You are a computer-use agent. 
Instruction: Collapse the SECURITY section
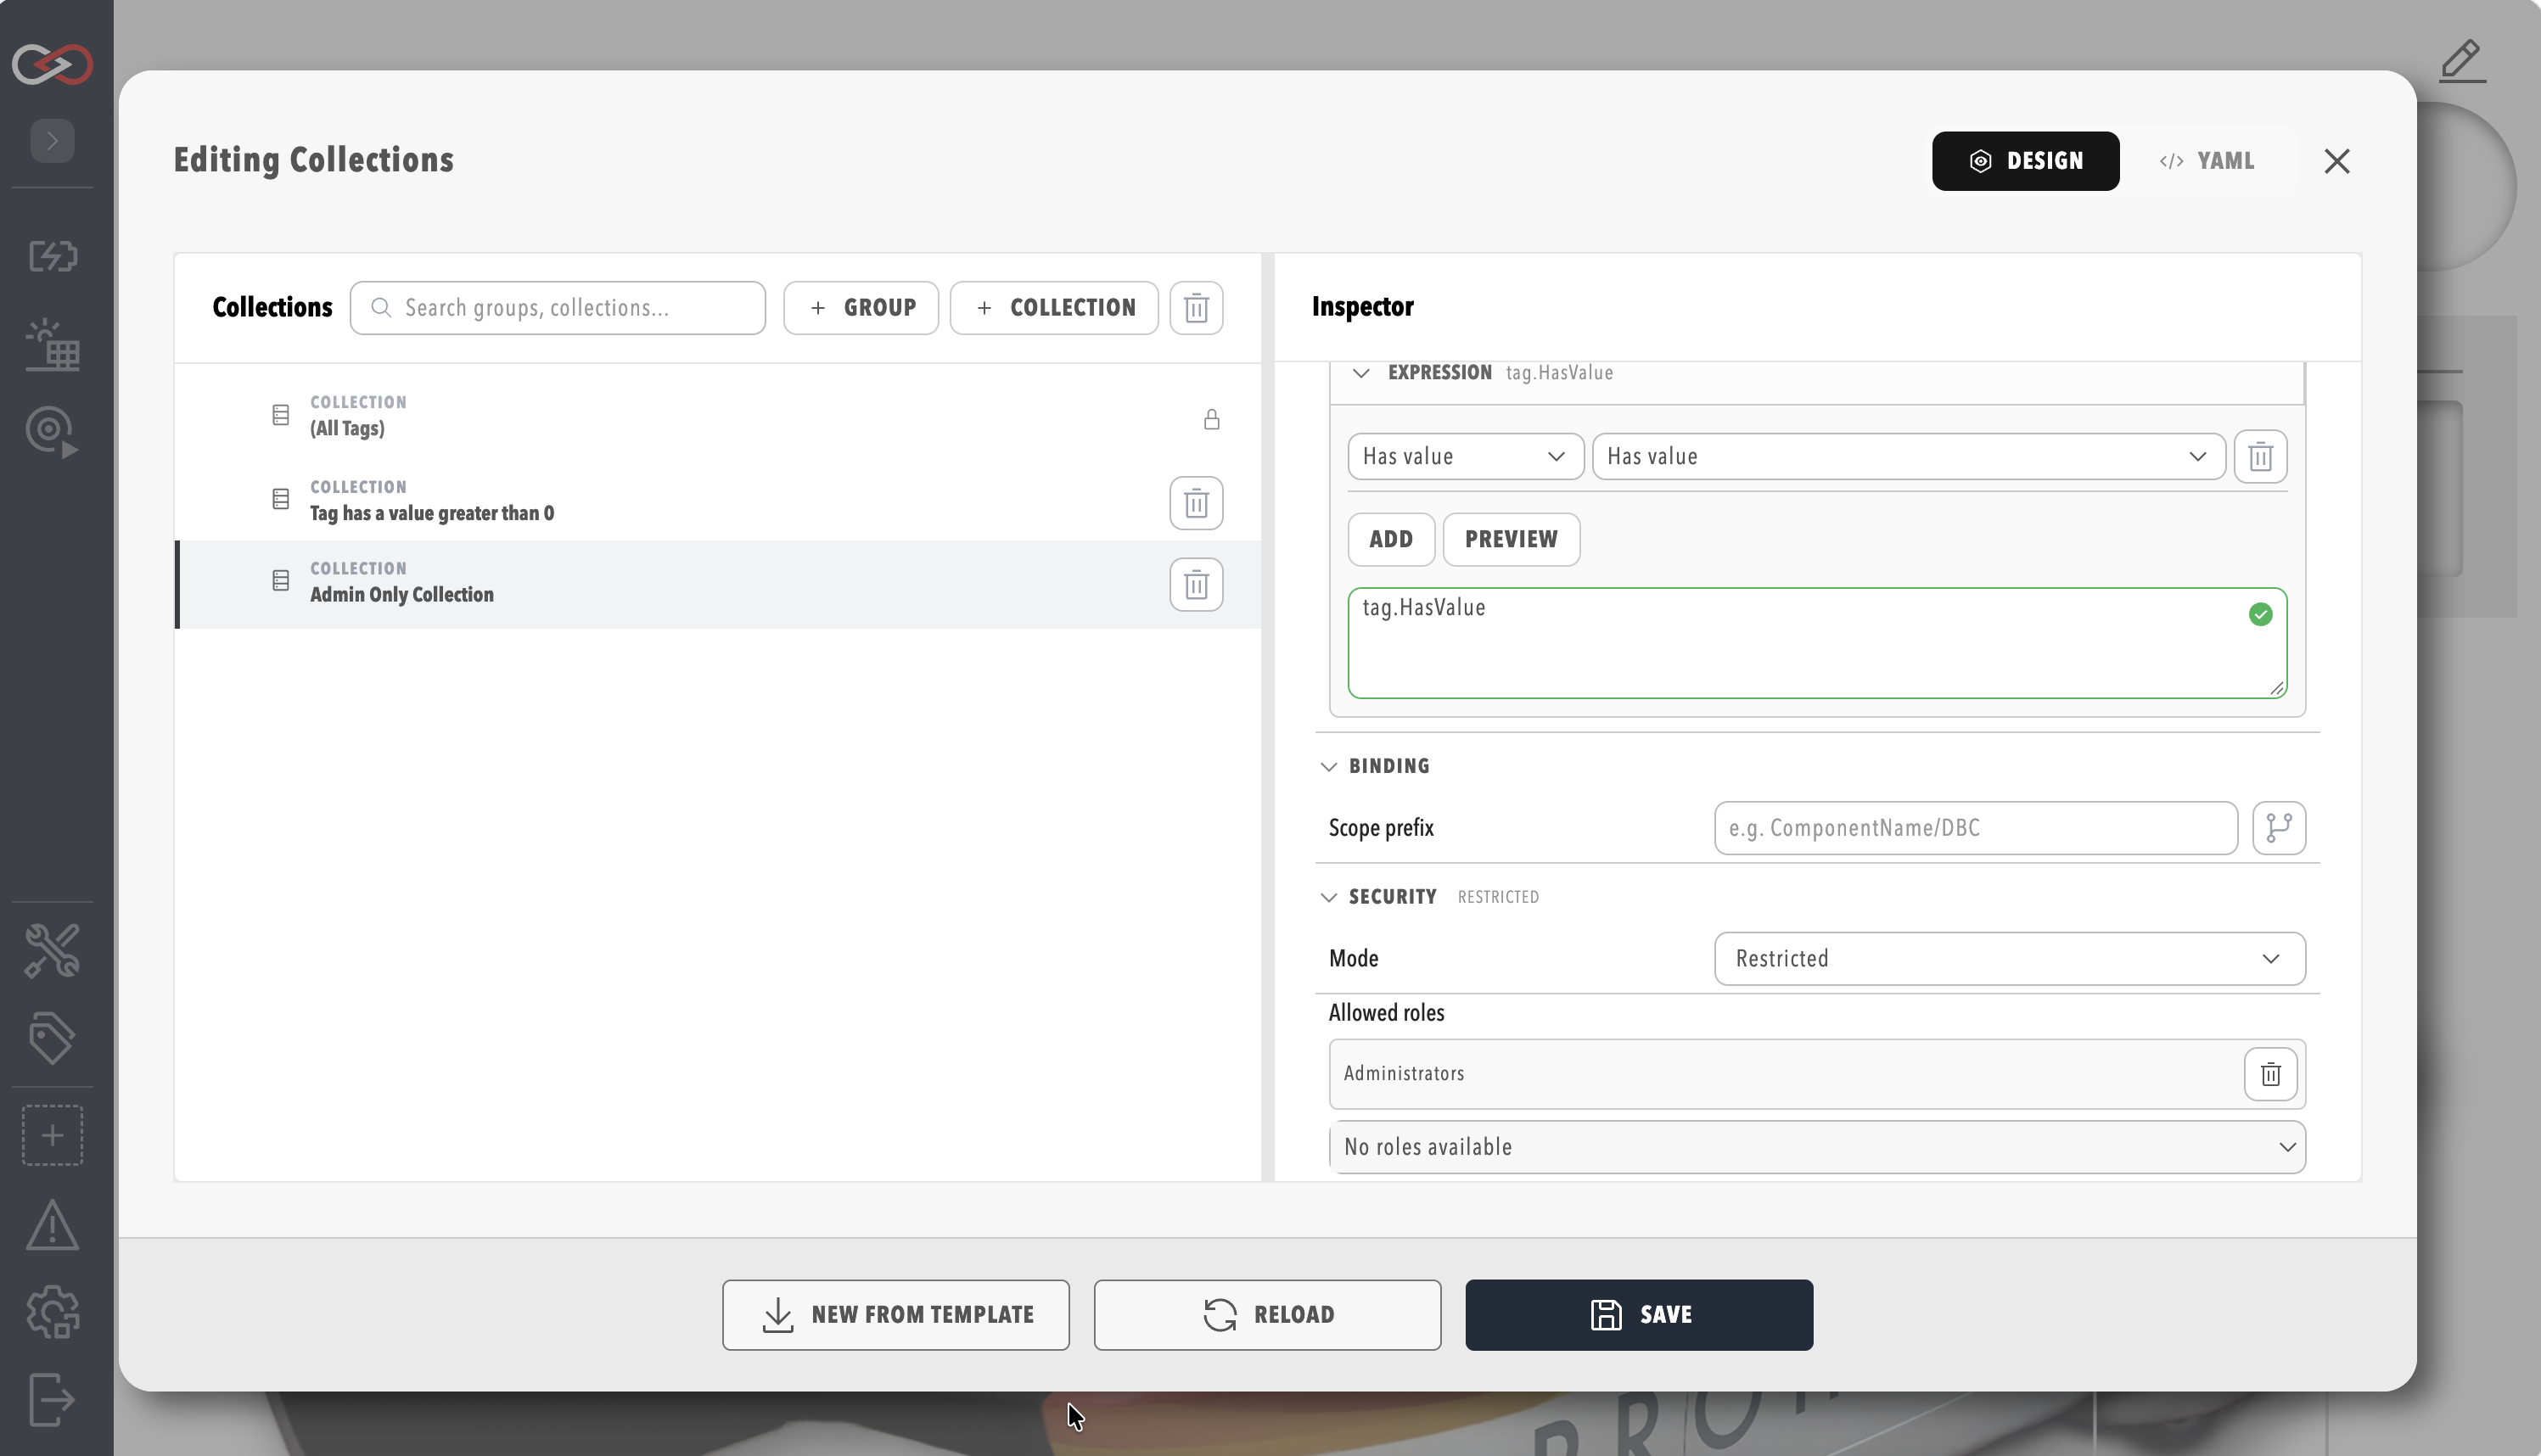click(x=1328, y=898)
